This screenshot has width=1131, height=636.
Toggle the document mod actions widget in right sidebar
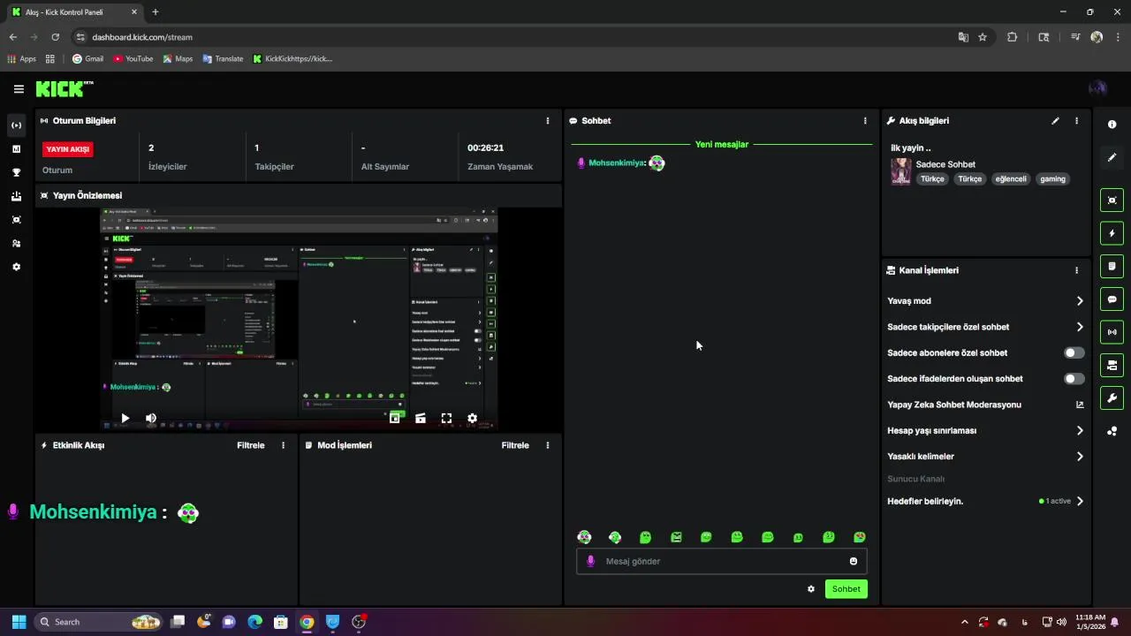1112,266
